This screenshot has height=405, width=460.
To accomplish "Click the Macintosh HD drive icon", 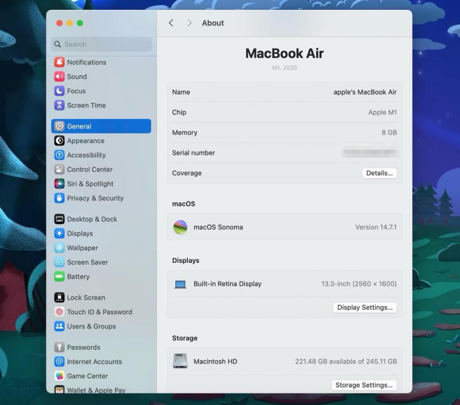I will tap(180, 361).
